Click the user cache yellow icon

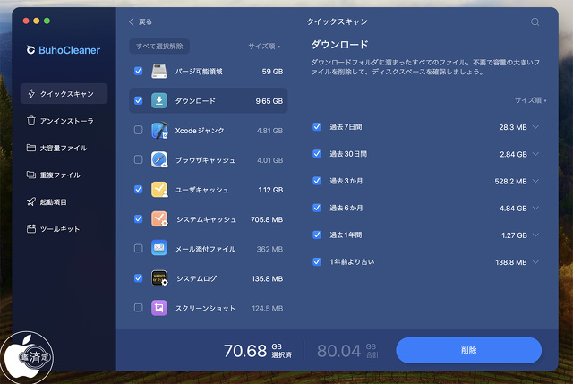tap(159, 189)
